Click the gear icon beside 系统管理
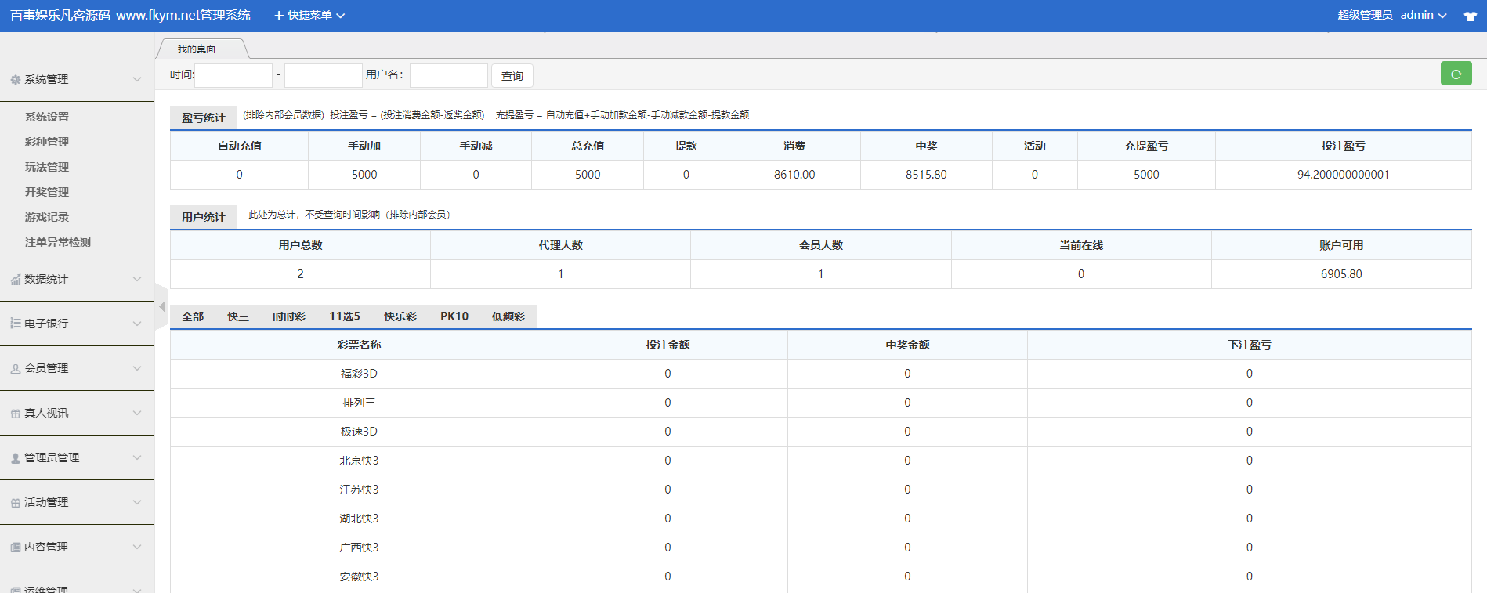This screenshot has width=1487, height=593. pyautogui.click(x=15, y=80)
